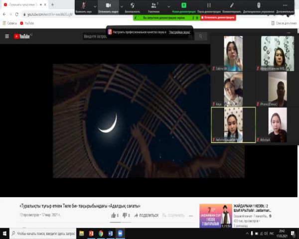
Task: Unmute microphone in the Zoom toolbar
Action: point(84,6)
